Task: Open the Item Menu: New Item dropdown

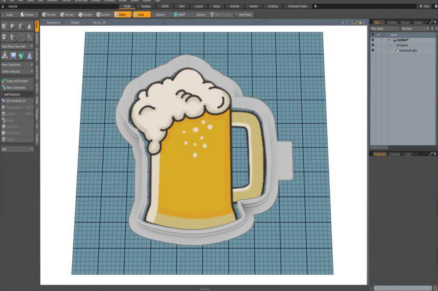Action: pos(17,46)
